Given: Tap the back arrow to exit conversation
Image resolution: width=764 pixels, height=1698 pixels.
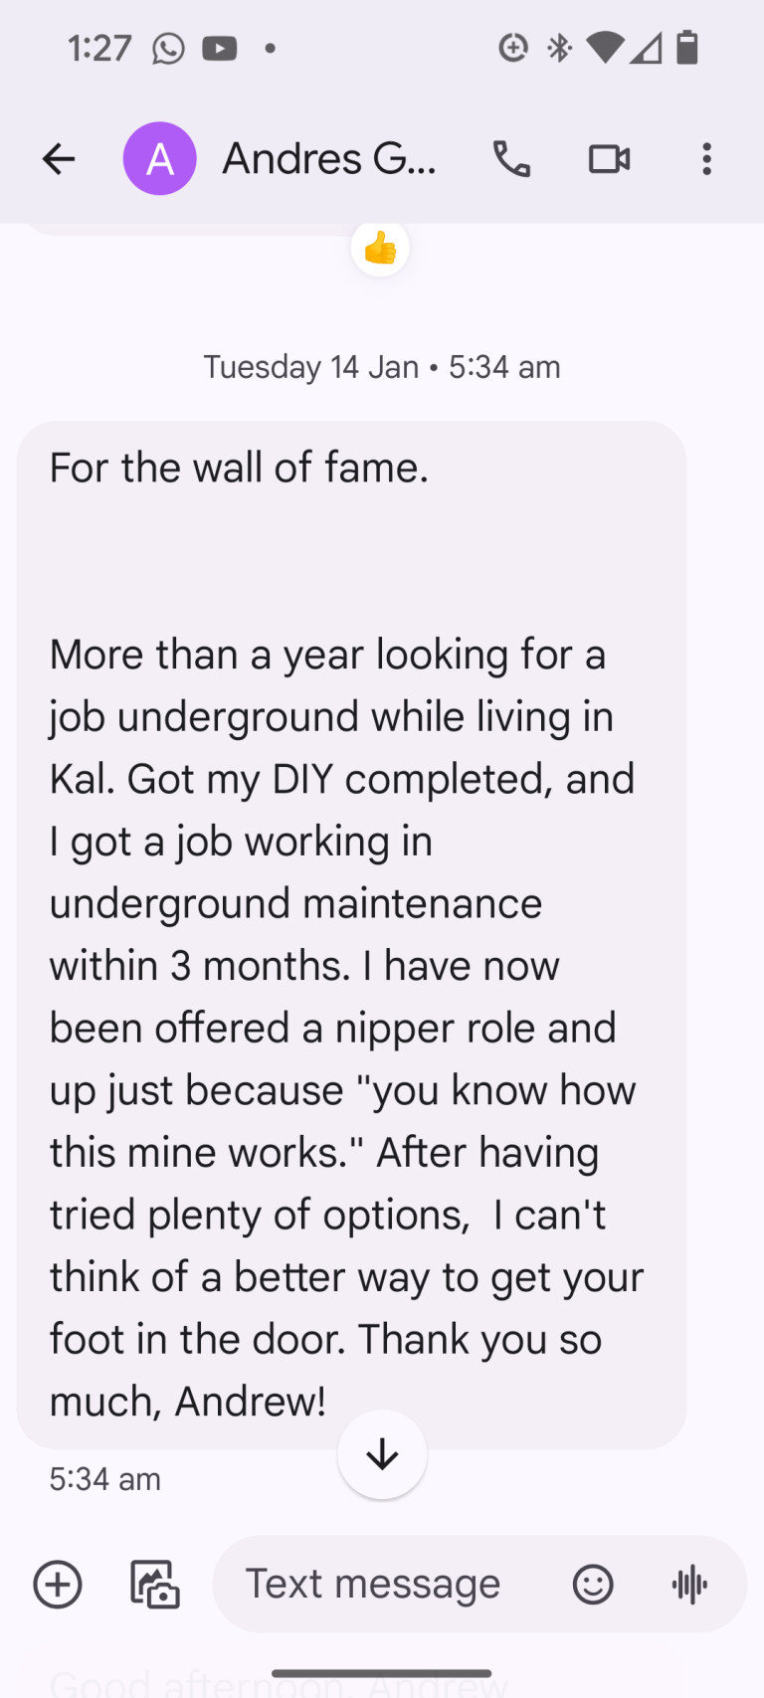Looking at the screenshot, I should point(57,158).
